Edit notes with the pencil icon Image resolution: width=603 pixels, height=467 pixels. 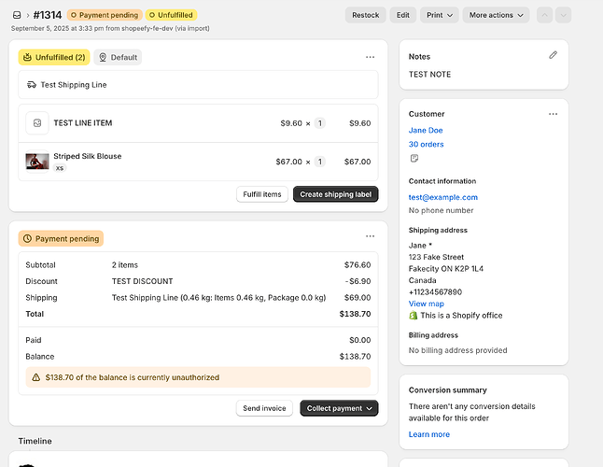(553, 56)
